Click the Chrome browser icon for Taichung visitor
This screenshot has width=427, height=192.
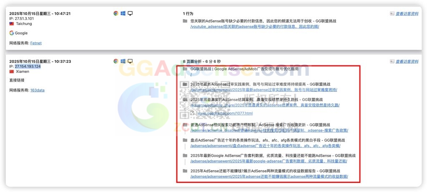(116, 13)
